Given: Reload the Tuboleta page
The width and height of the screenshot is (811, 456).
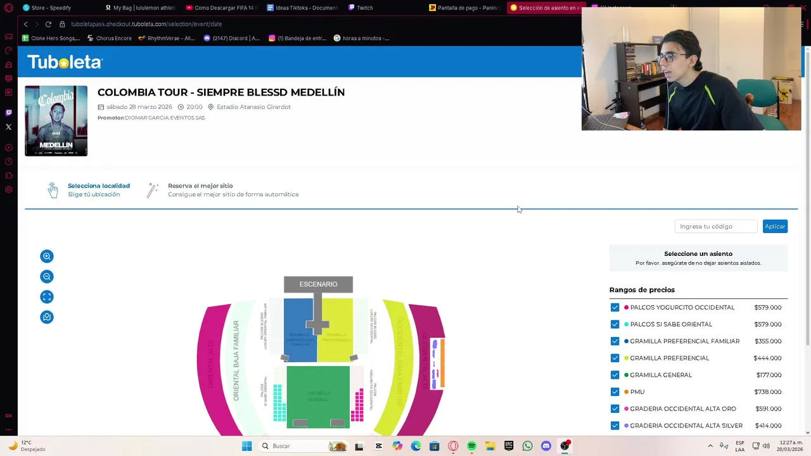Looking at the screenshot, I should coord(49,24).
